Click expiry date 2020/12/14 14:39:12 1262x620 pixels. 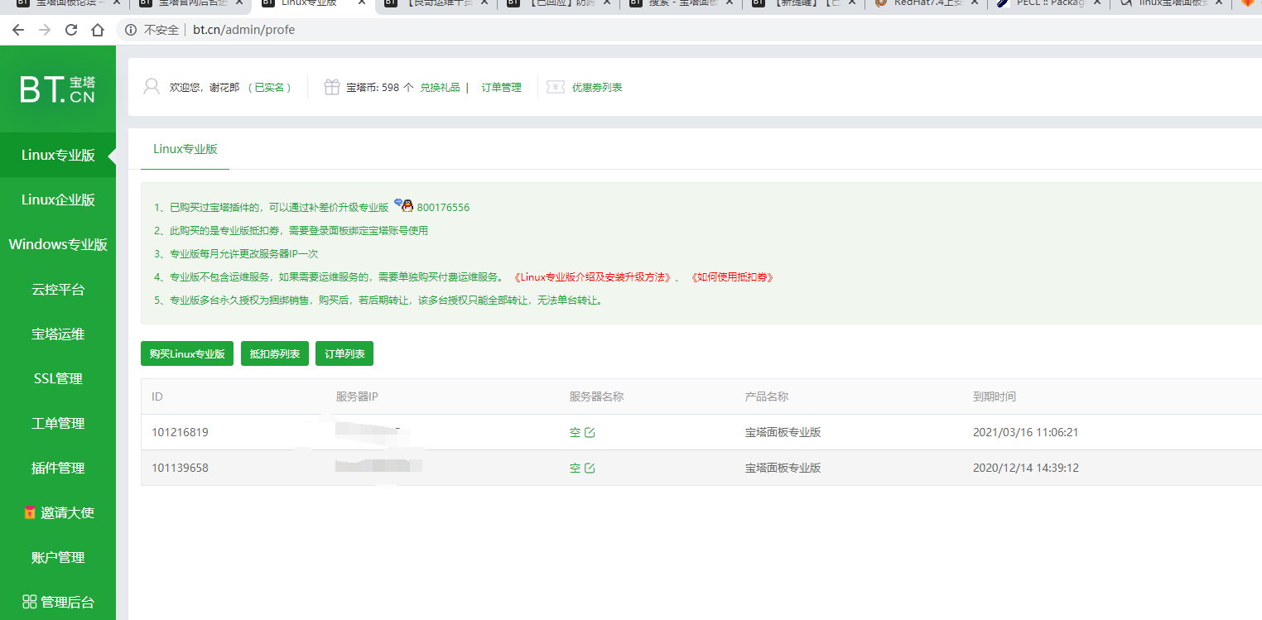click(x=1026, y=468)
